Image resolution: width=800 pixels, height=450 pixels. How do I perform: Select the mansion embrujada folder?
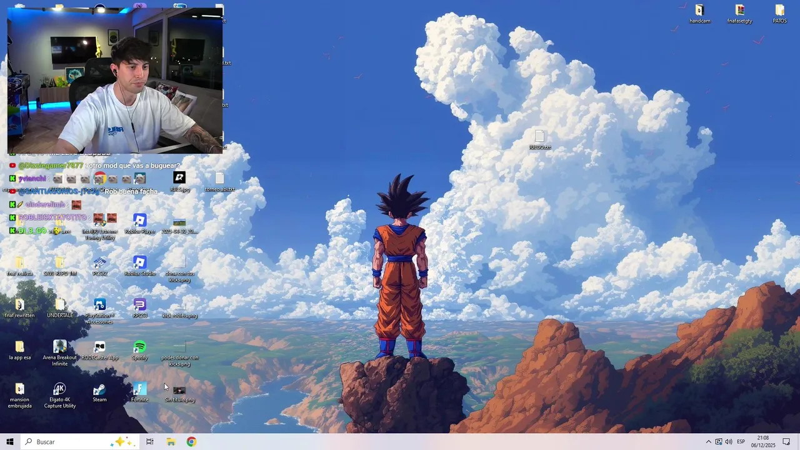click(x=19, y=396)
